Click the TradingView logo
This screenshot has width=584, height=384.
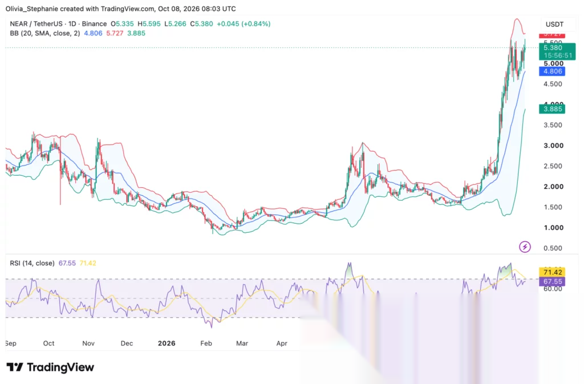point(50,367)
